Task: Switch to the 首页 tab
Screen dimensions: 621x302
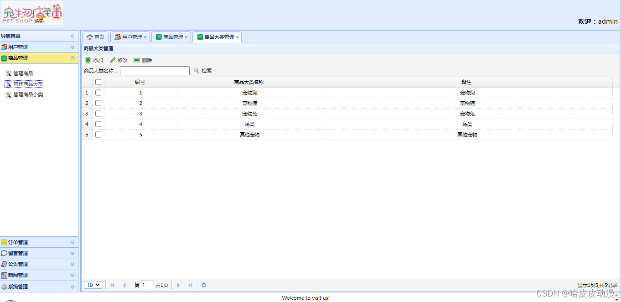Action: pos(95,37)
